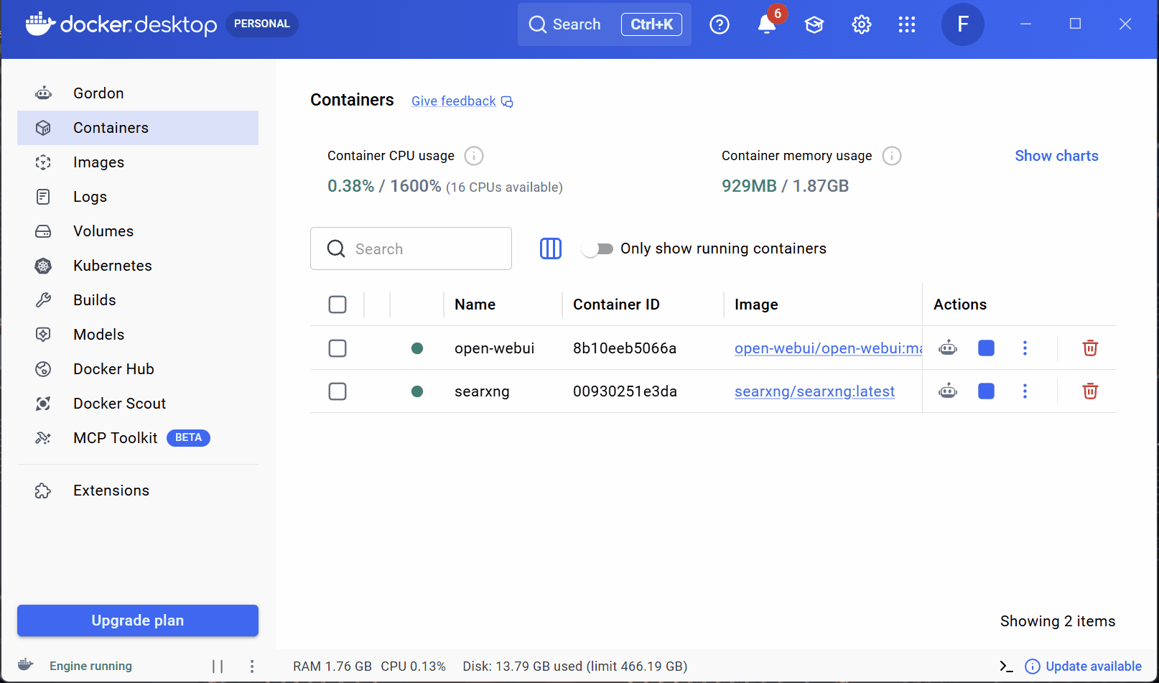Check the searxng container checkbox
This screenshot has width=1159, height=683.
coord(338,391)
